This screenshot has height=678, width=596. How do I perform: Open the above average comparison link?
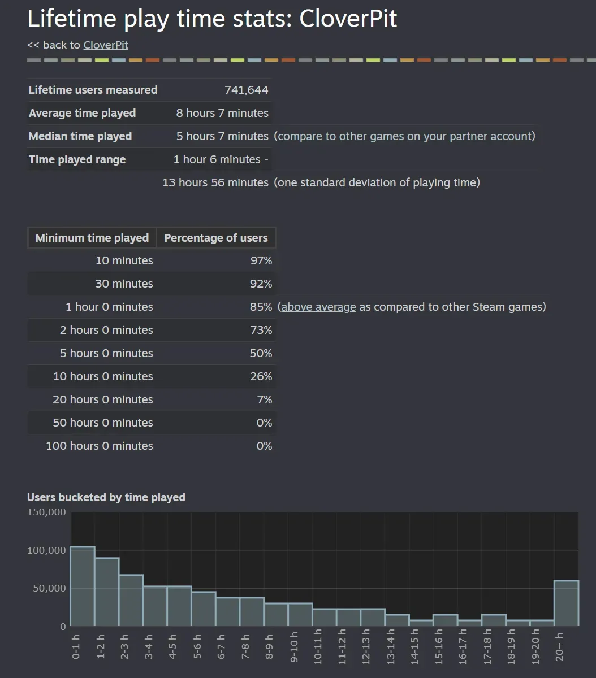pyautogui.click(x=318, y=307)
